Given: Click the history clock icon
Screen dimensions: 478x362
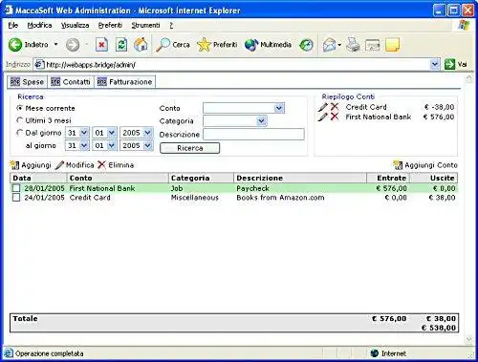Looking at the screenshot, I should click(306, 45).
